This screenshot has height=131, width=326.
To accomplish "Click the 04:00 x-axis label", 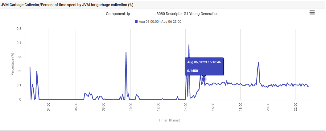I will (x=48, y=108).
